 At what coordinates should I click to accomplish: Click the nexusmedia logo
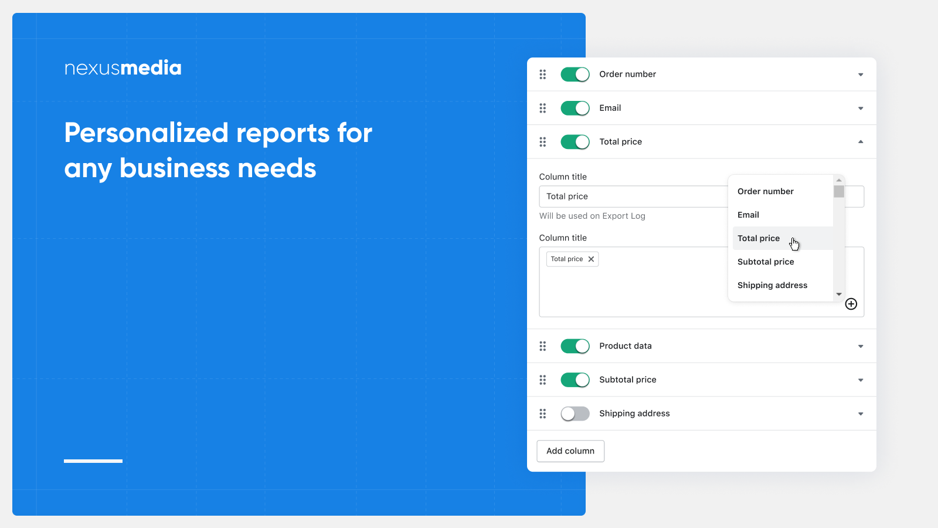pos(123,68)
